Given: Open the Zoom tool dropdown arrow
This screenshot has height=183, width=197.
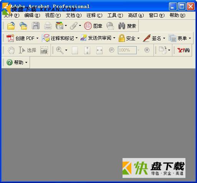Looking at the screenshot, I should click(66, 50).
